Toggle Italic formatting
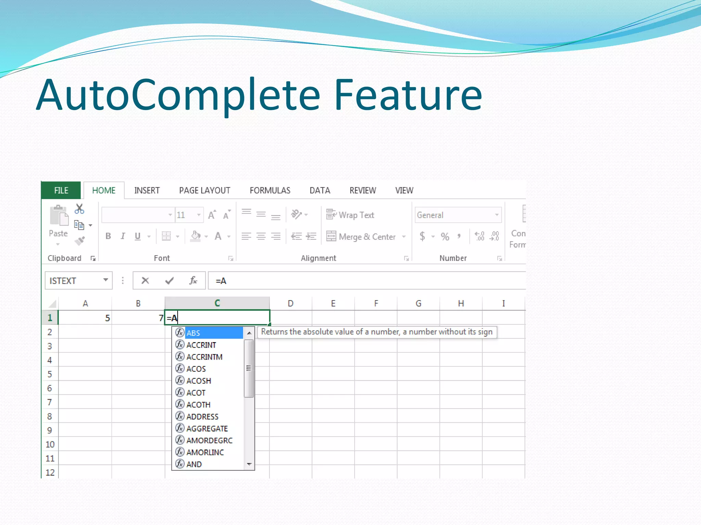This screenshot has height=525, width=701. point(123,236)
